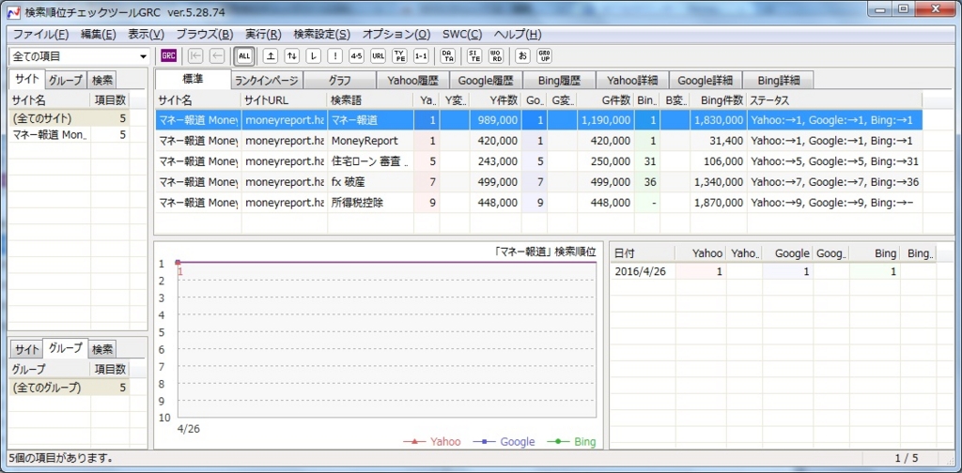
Task: Click the 2016/4/26 date cell
Action: 643,271
